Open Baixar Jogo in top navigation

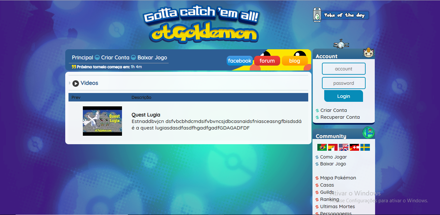click(152, 57)
